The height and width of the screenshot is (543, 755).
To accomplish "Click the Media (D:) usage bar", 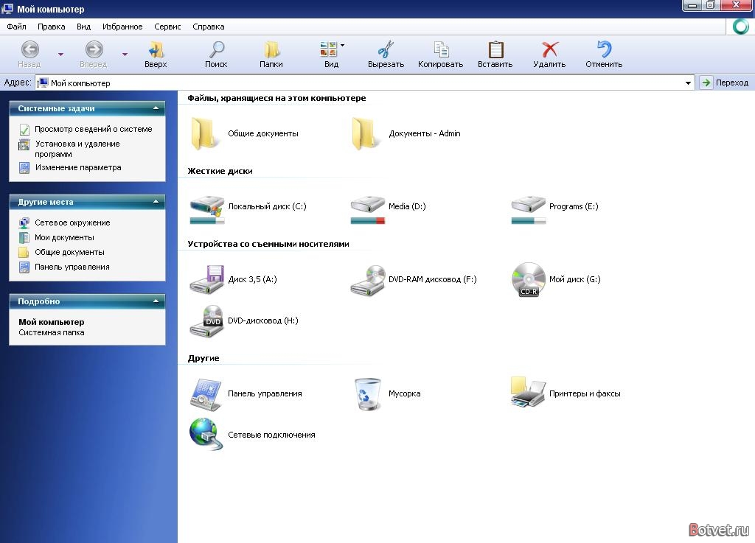I will coord(368,221).
